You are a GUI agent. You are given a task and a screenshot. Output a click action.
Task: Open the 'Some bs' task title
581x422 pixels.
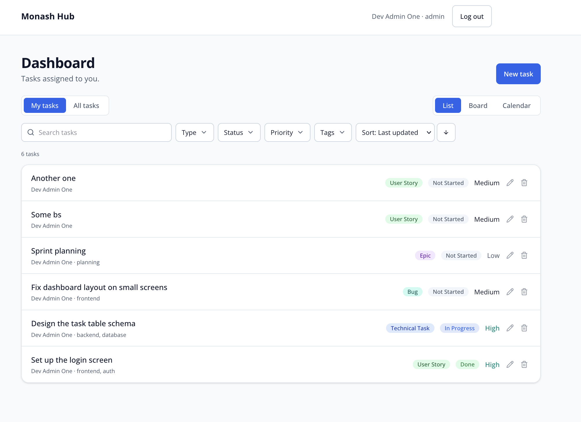click(46, 215)
